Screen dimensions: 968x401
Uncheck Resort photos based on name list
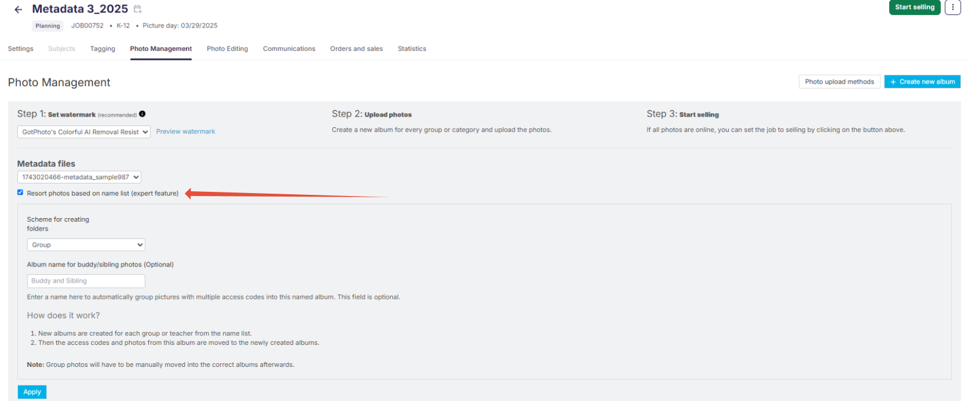coord(20,192)
